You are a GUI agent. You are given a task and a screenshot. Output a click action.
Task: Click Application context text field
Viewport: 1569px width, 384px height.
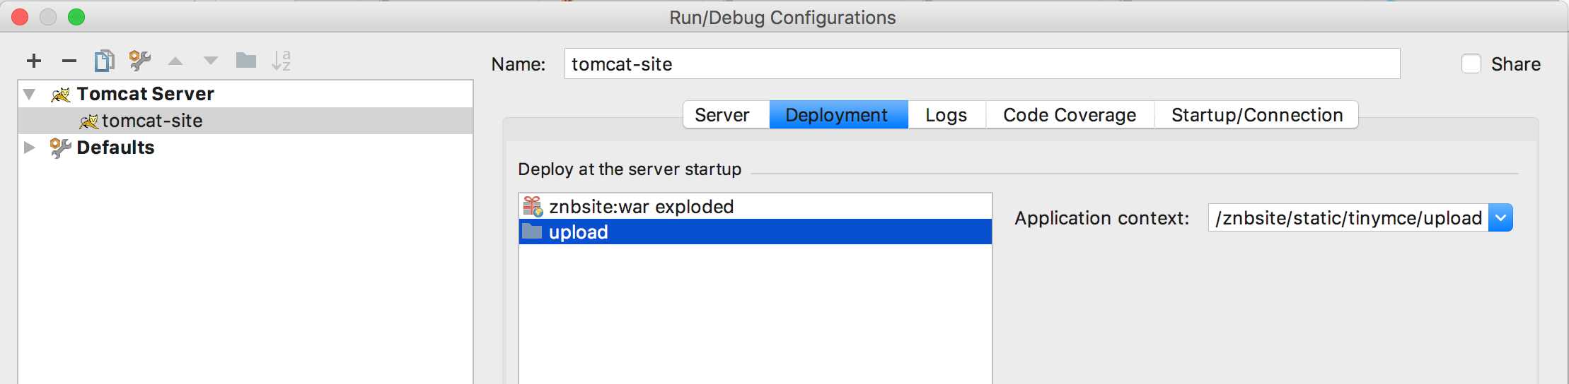(1348, 218)
